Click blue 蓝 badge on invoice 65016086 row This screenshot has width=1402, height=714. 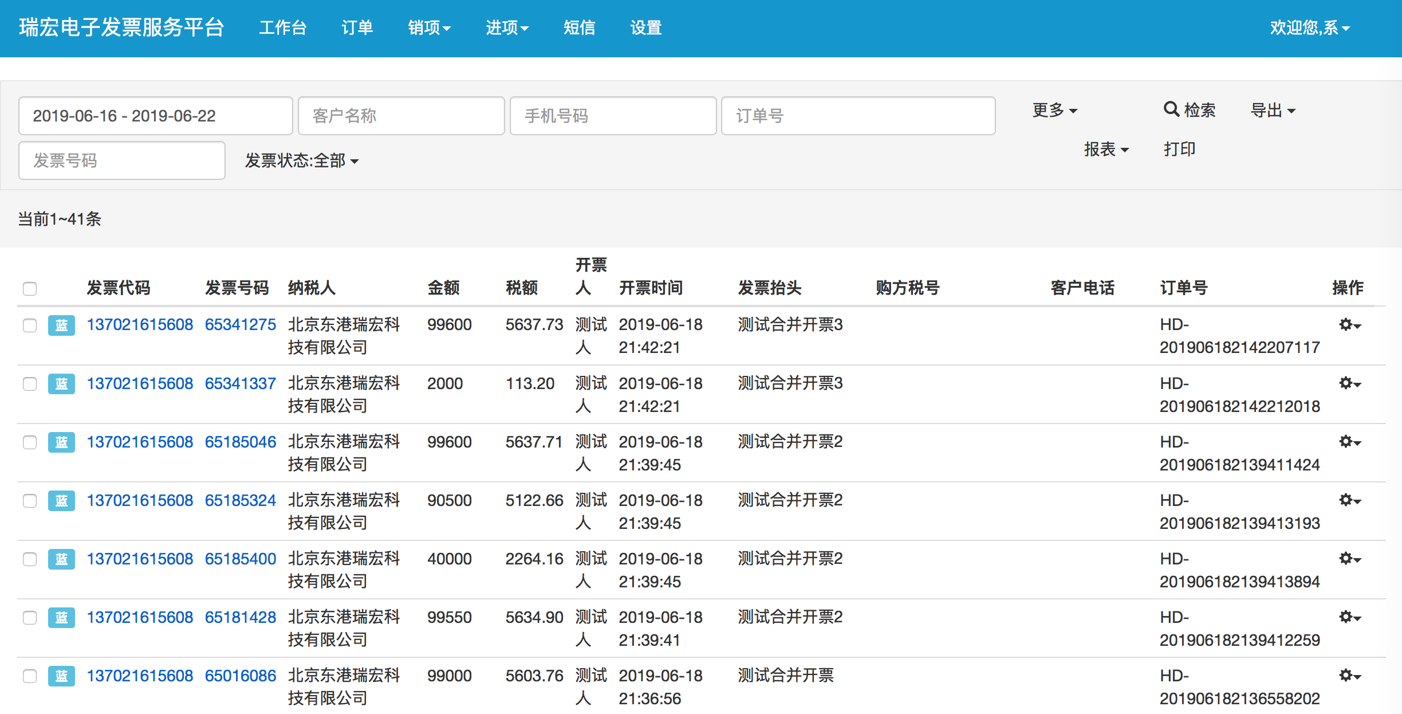tap(61, 676)
